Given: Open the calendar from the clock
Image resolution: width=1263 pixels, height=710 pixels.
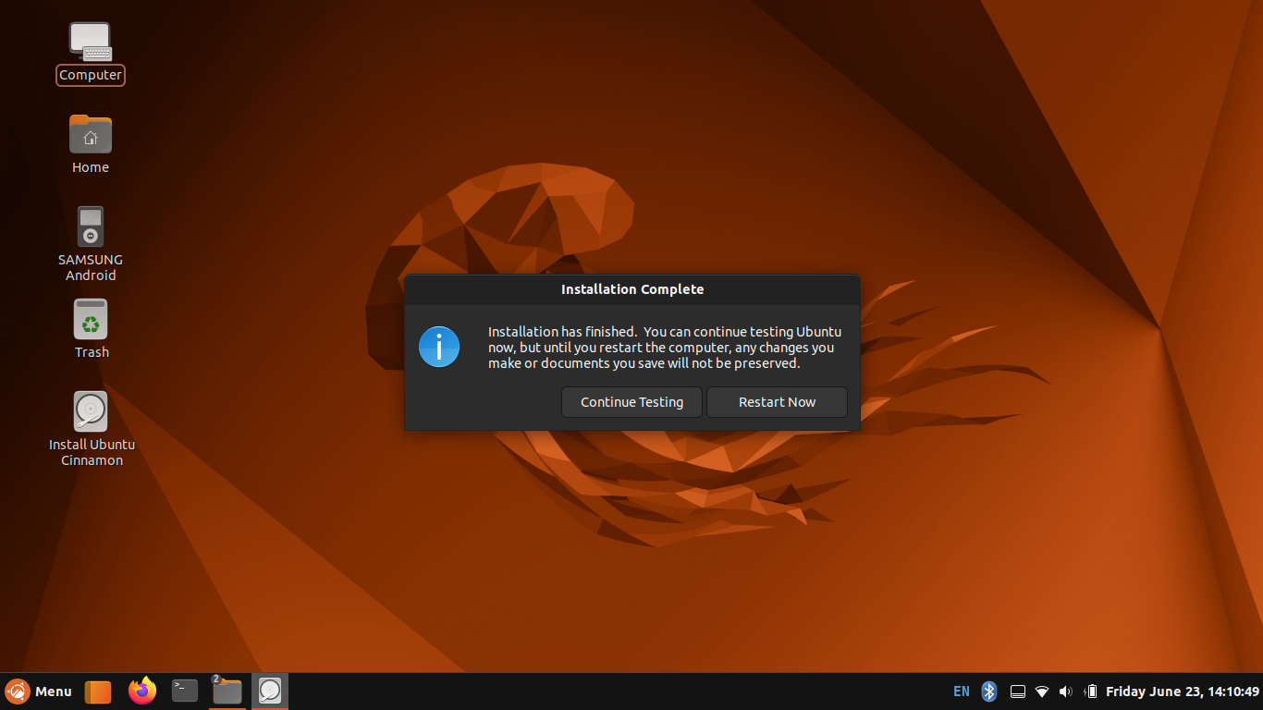Looking at the screenshot, I should tap(1183, 692).
